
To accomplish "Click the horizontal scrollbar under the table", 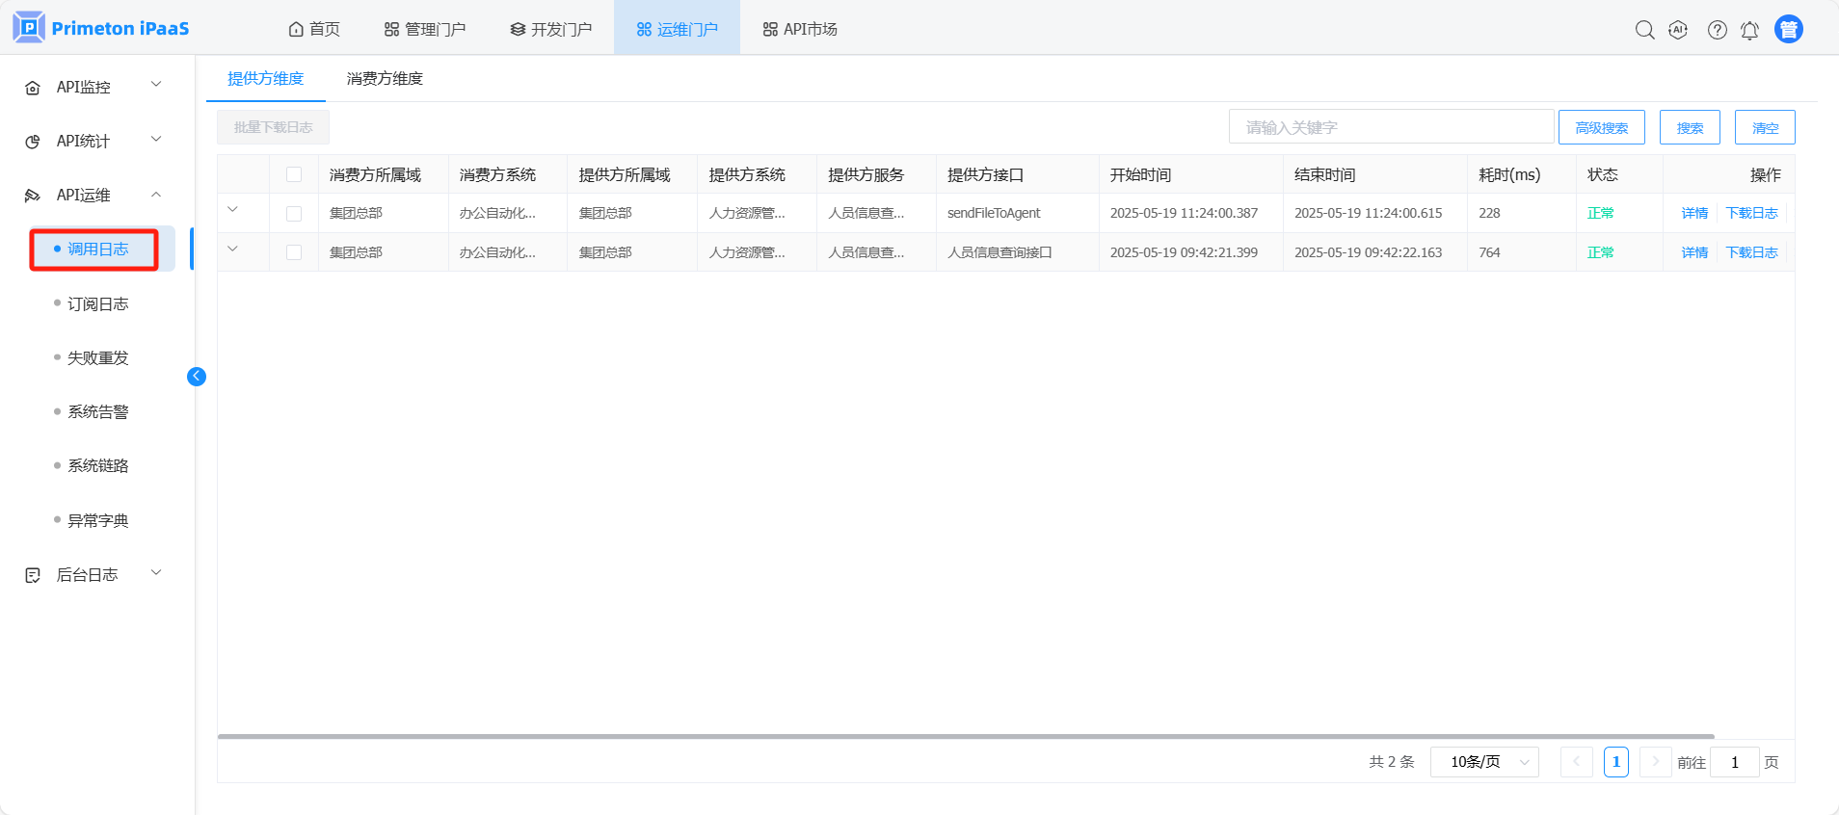I will (964, 736).
